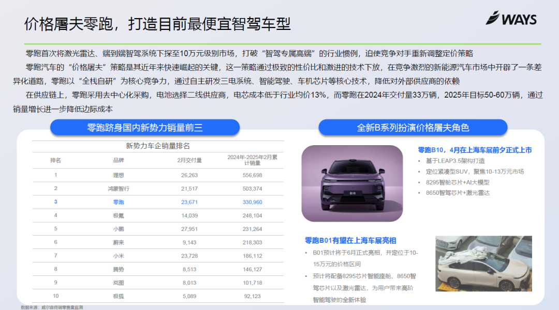Select the delivery value 5,089
Image resolution: width=559 pixels, height=310 pixels.
point(189,296)
